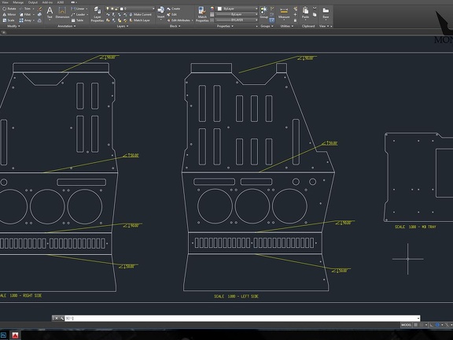Click the Group tool
The image size is (453, 340).
tap(263, 13)
